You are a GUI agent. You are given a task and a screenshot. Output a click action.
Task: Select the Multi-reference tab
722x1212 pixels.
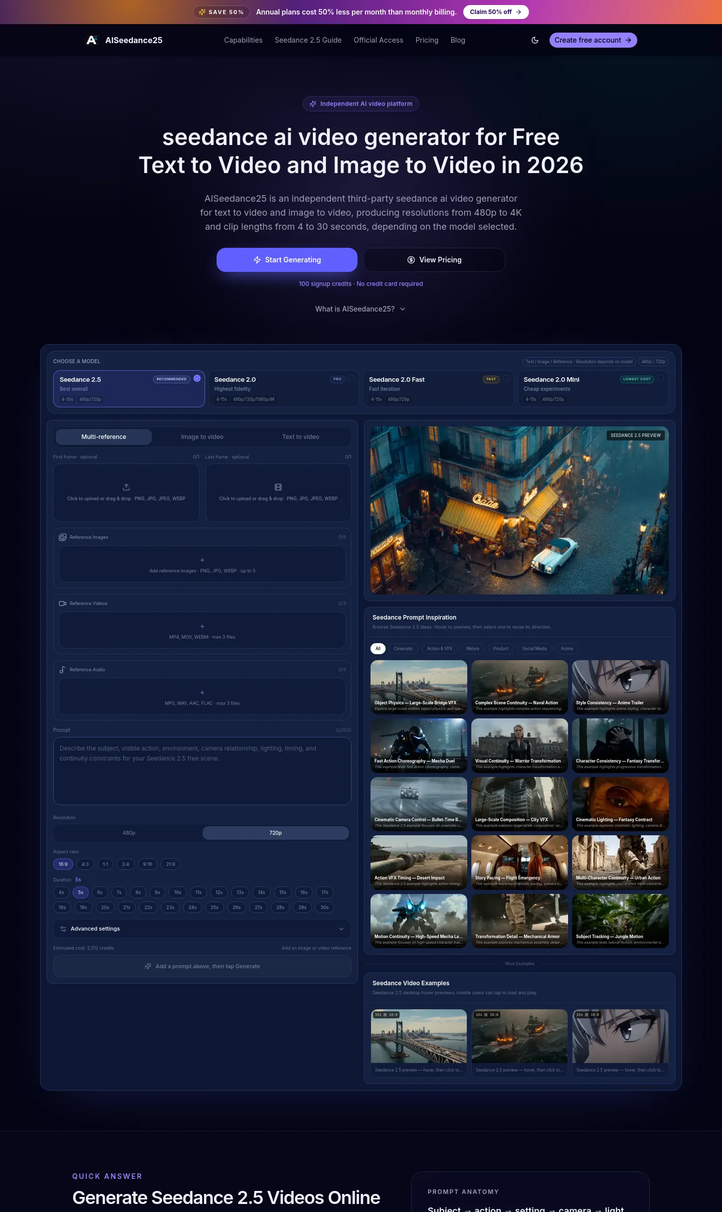(104, 437)
